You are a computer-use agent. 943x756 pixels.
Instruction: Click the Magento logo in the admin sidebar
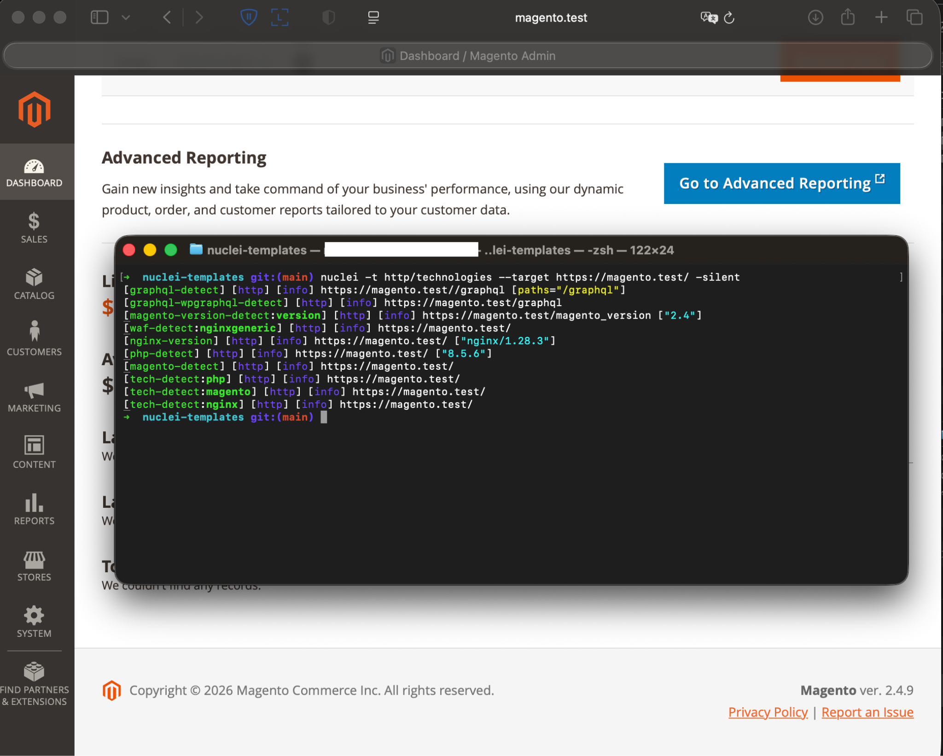coord(35,110)
